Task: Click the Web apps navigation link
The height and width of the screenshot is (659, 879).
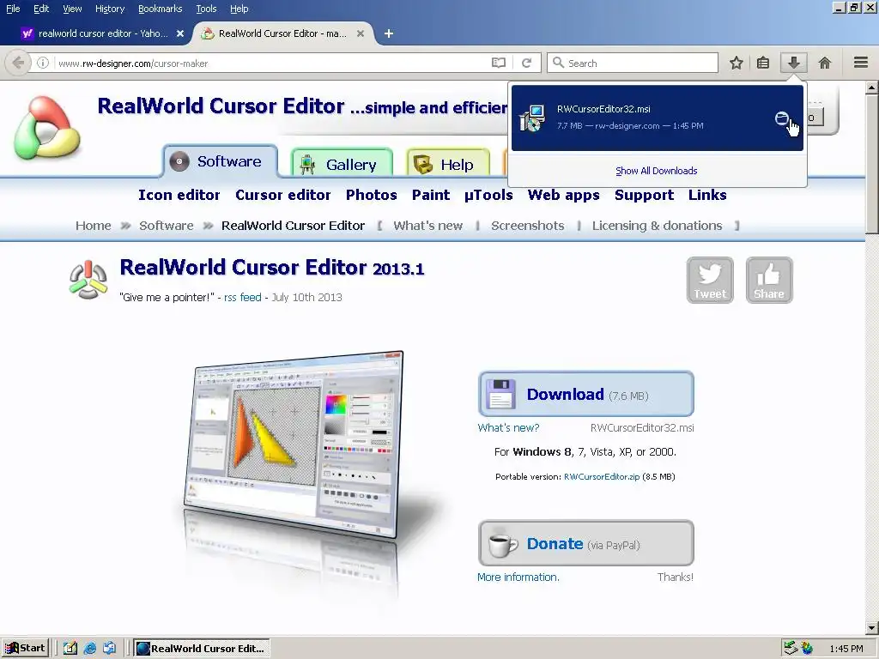Action: (563, 195)
